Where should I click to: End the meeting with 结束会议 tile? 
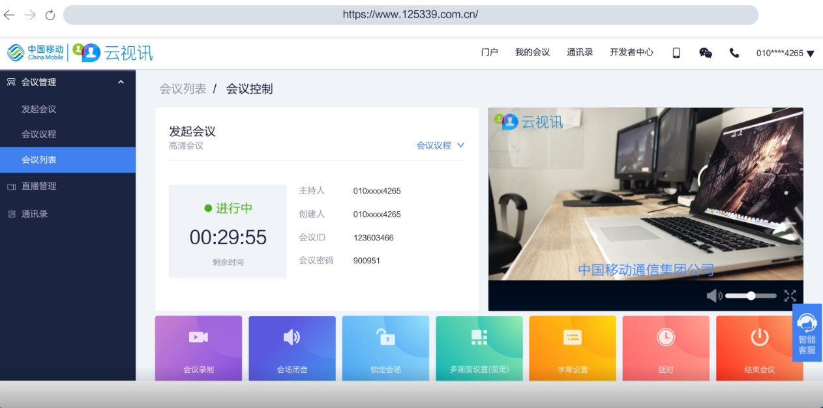tap(759, 348)
